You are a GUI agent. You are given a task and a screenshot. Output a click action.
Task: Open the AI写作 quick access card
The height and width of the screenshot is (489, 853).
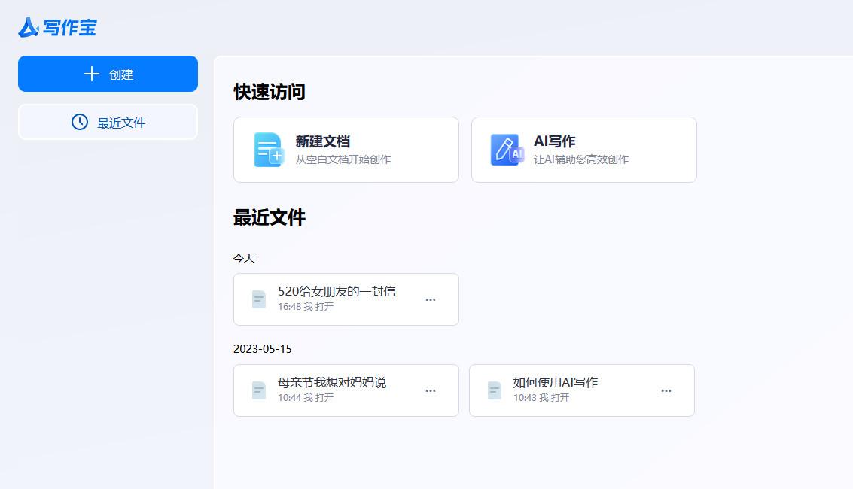pyautogui.click(x=583, y=150)
